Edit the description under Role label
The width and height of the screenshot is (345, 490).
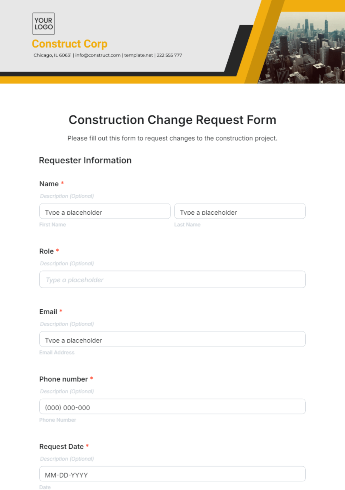coord(67,264)
